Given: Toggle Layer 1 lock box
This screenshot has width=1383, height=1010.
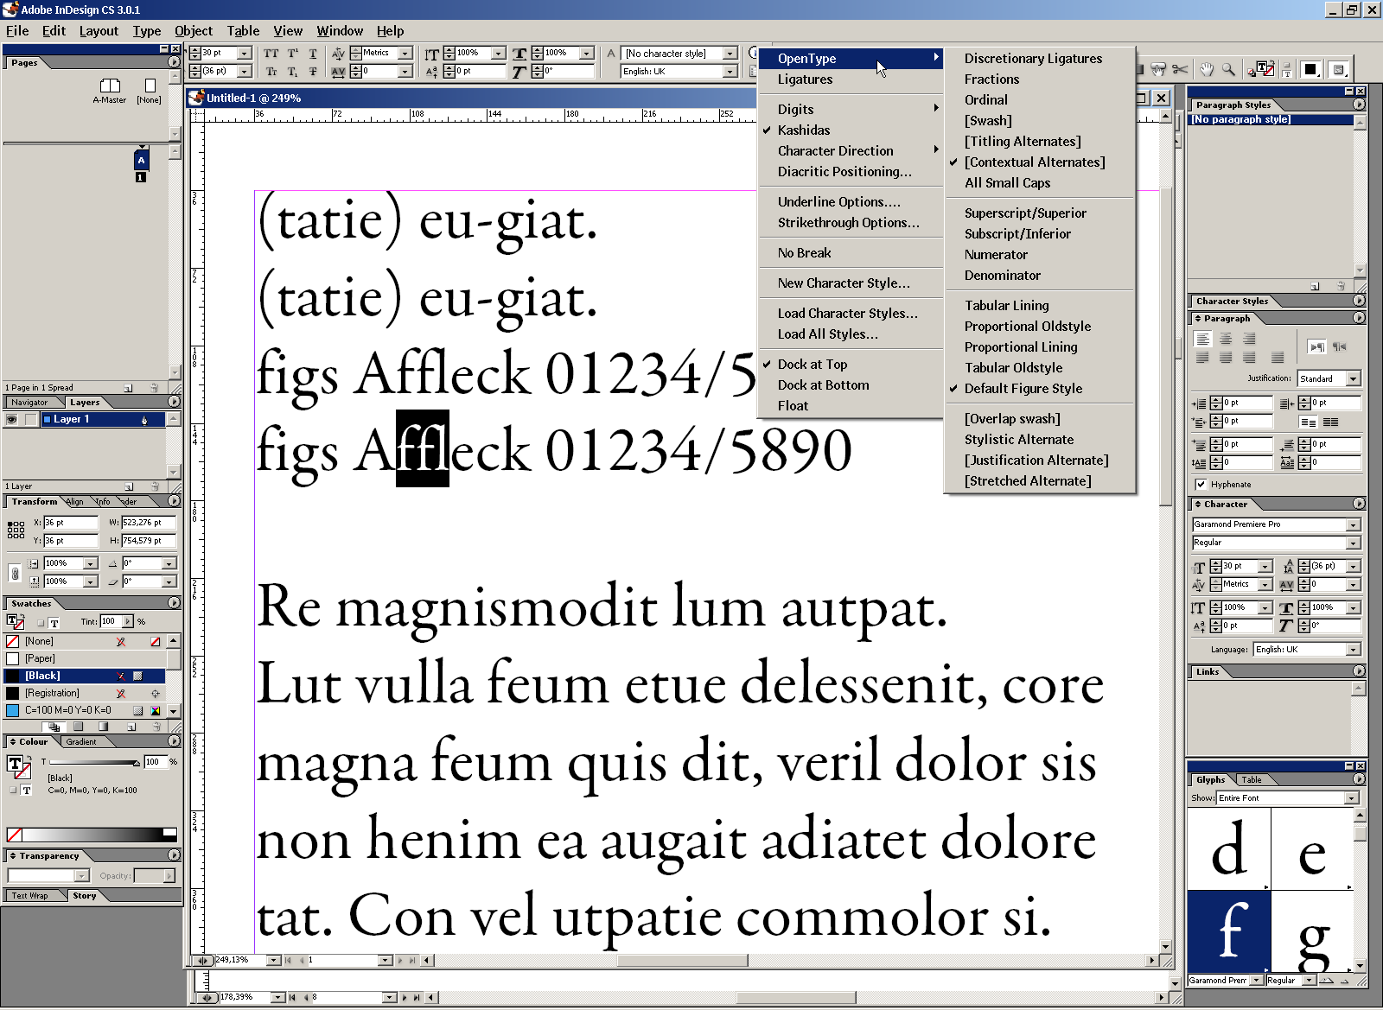Looking at the screenshot, I should click(x=30, y=419).
